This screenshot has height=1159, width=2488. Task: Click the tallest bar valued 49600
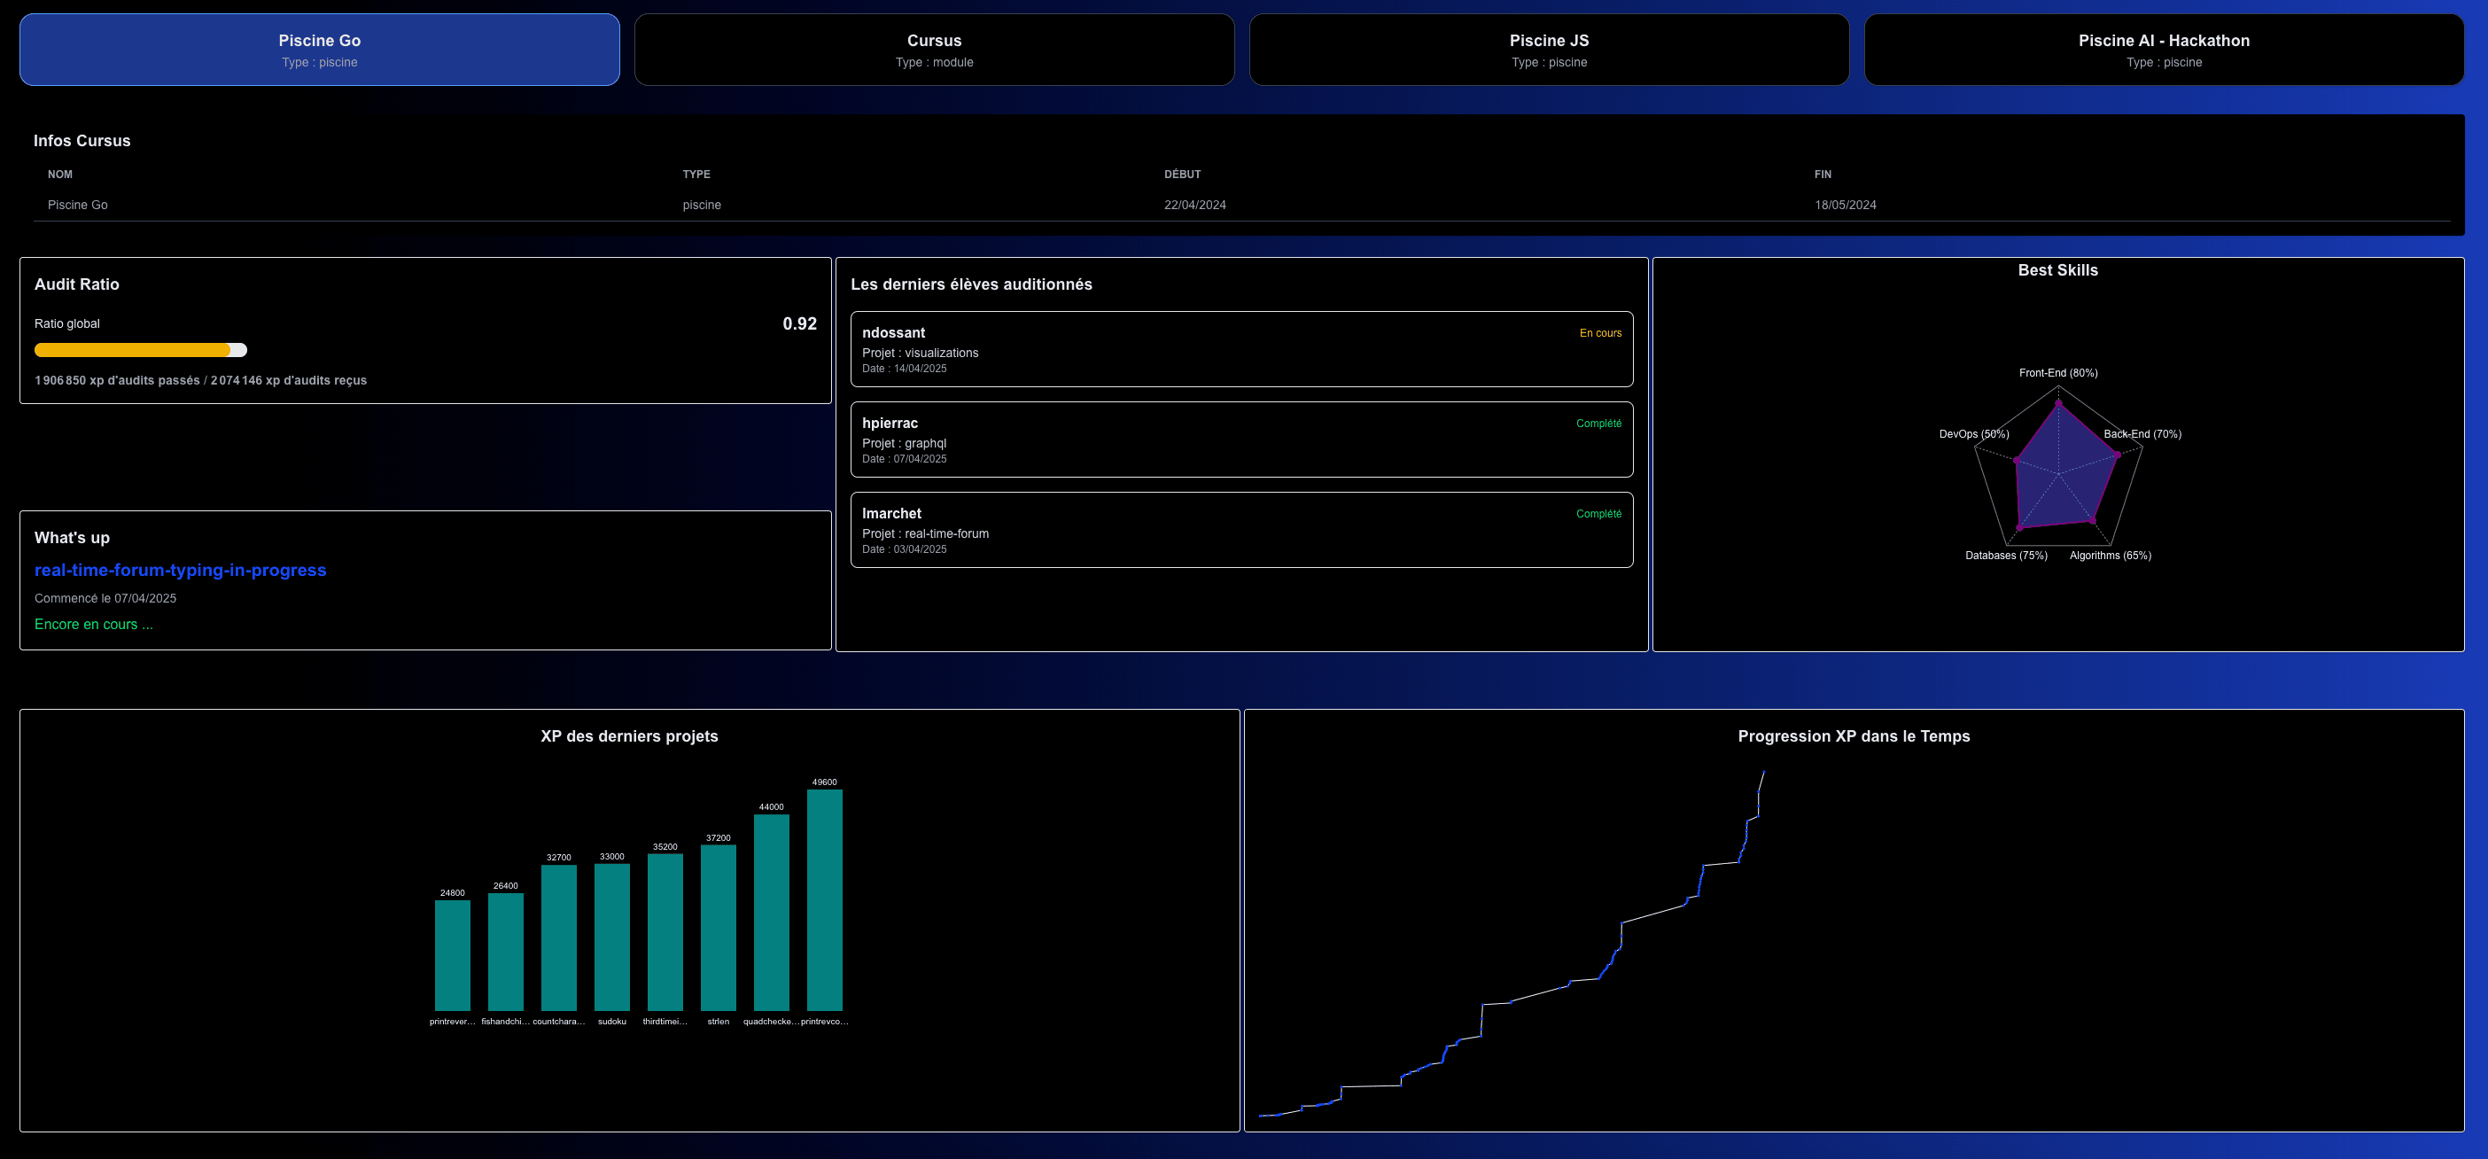click(824, 900)
